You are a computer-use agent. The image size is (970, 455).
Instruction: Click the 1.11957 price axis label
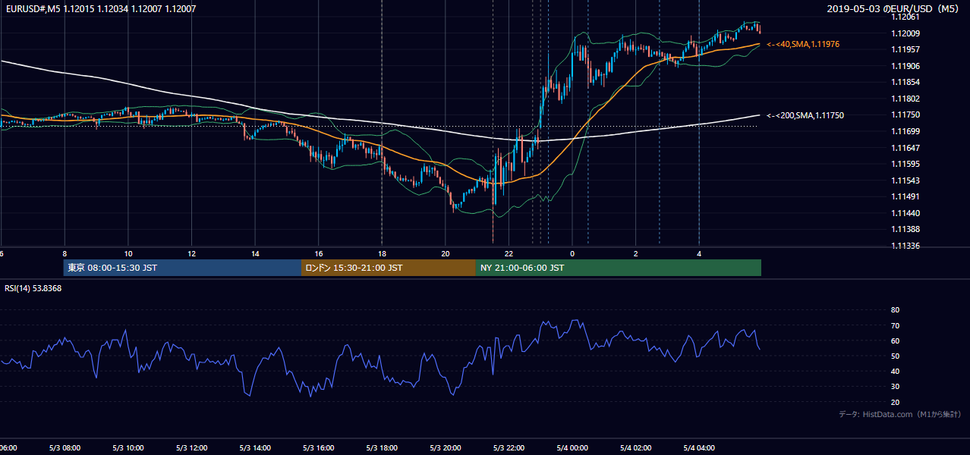pyautogui.click(x=905, y=49)
